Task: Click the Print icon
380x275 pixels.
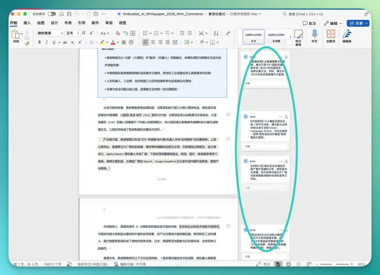Action: point(96,14)
